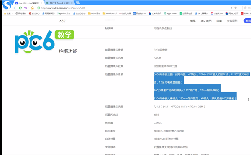Click the 电容式多点触控 touchscreen value

tap(163, 28)
